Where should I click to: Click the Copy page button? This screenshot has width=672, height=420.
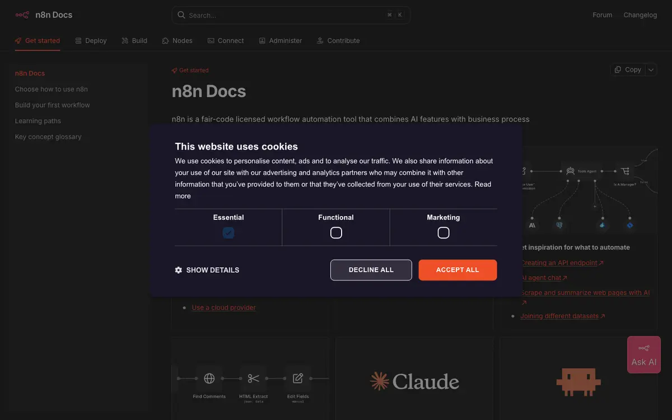click(628, 70)
